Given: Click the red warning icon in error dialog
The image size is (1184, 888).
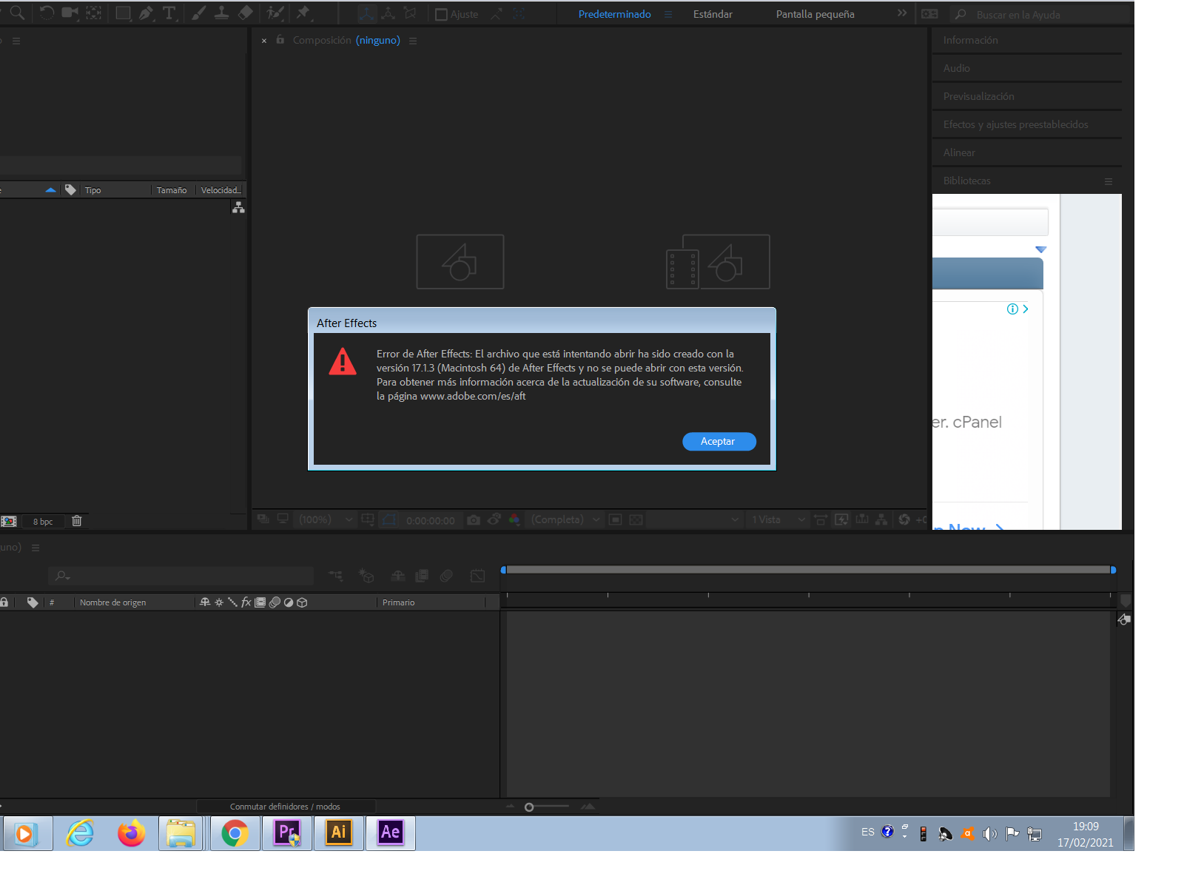Looking at the screenshot, I should 343,362.
